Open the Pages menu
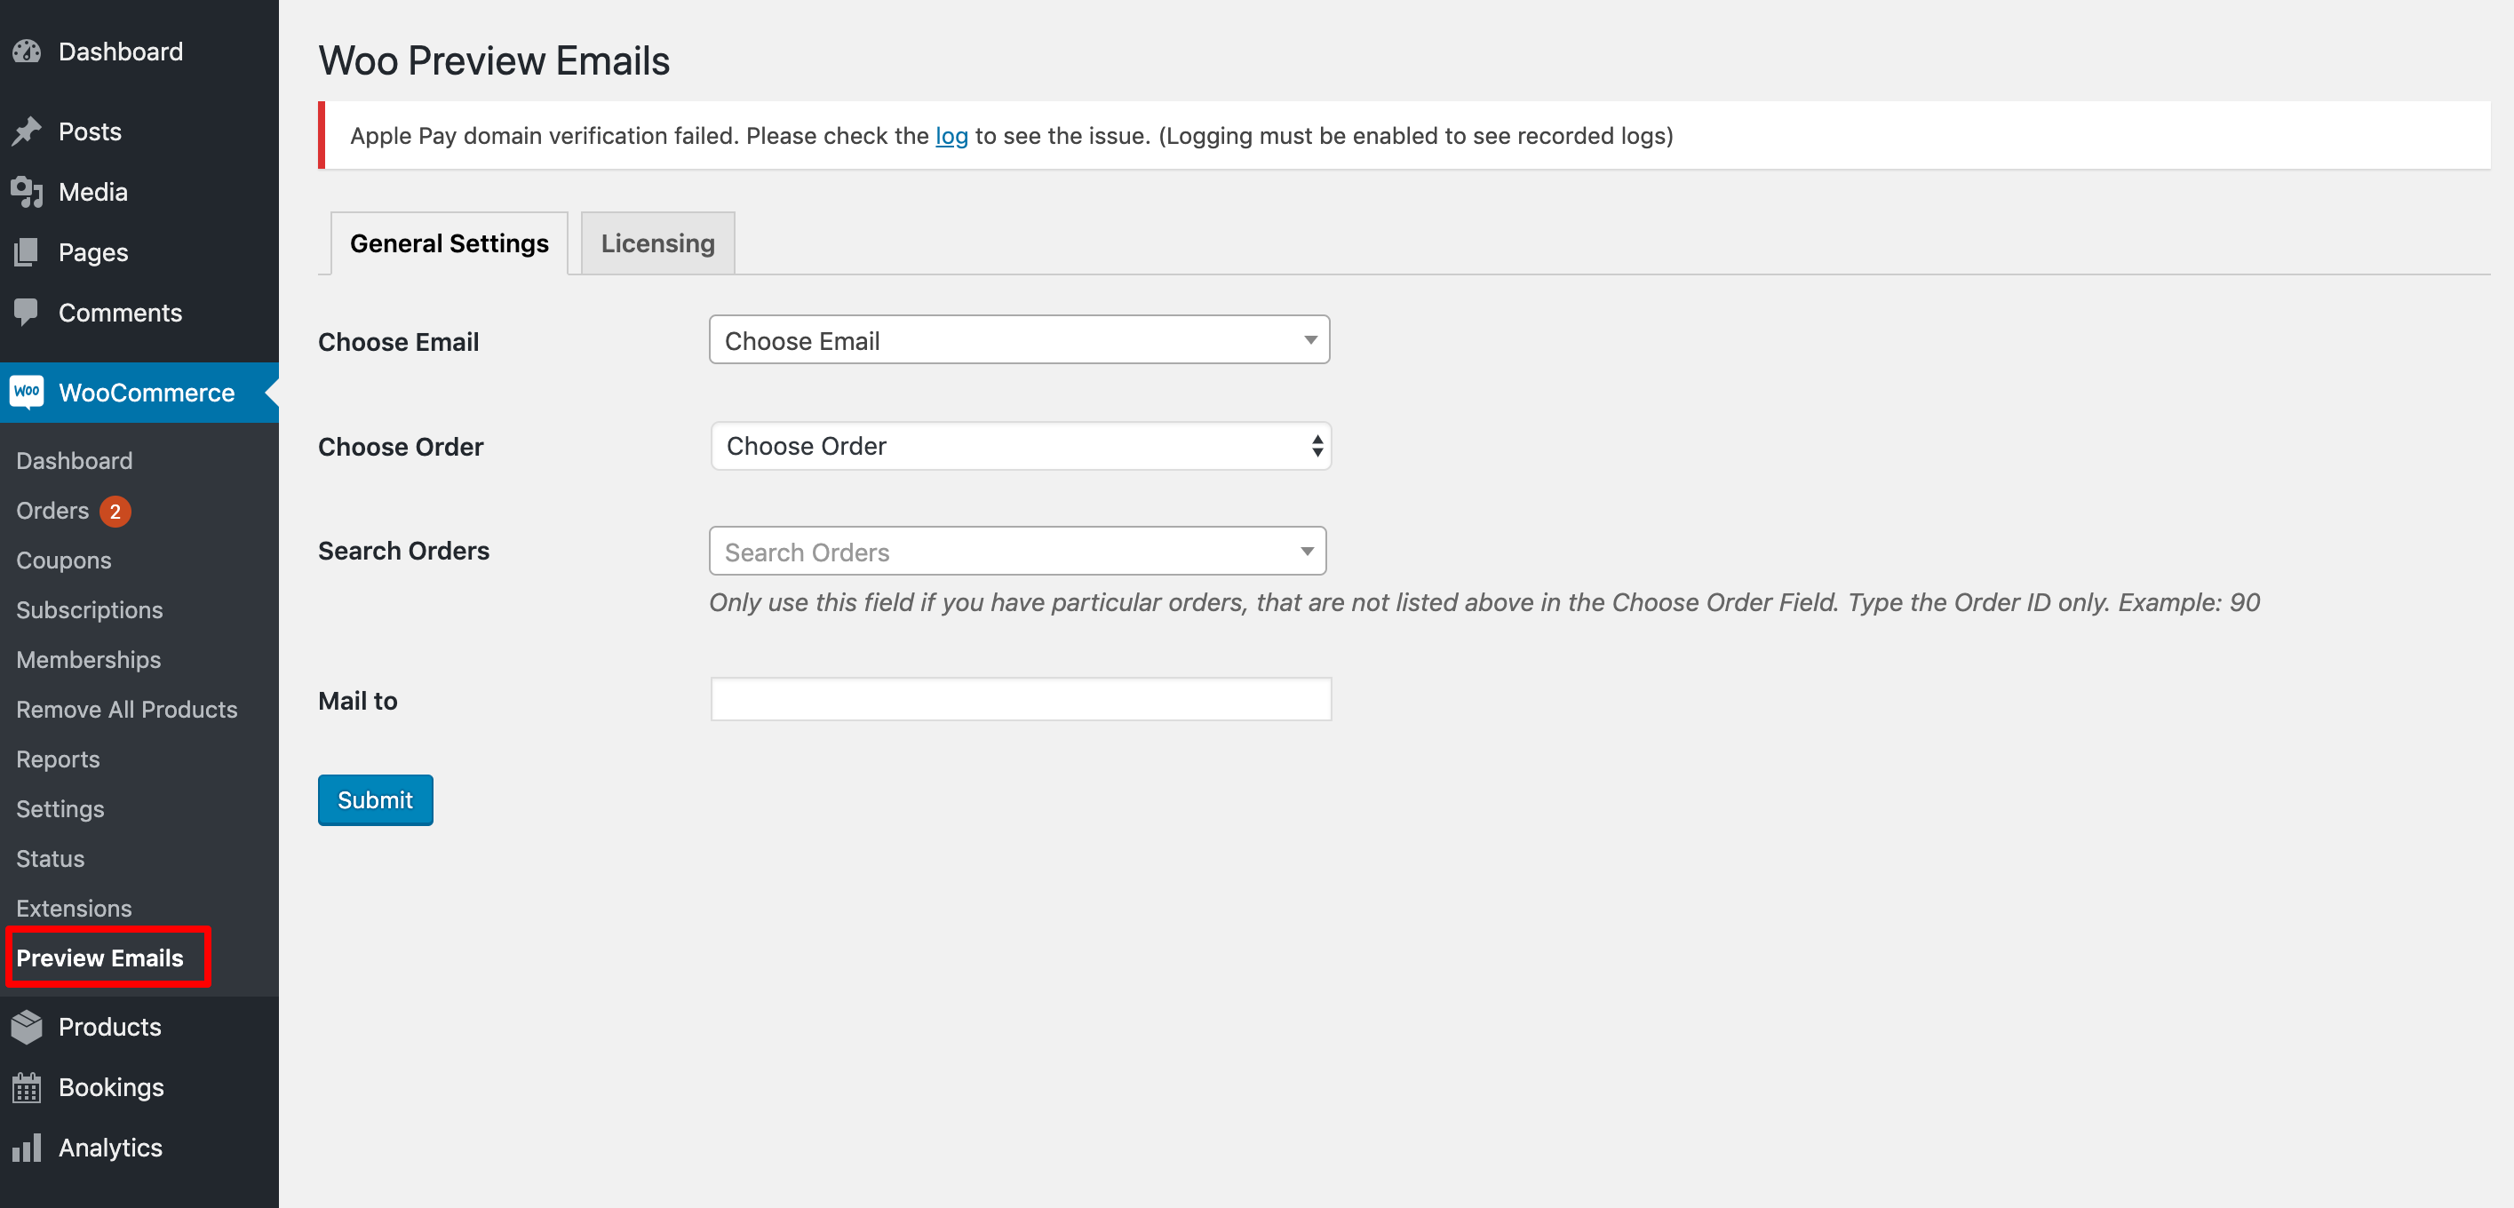Viewport: 2514px width, 1208px height. (139, 253)
